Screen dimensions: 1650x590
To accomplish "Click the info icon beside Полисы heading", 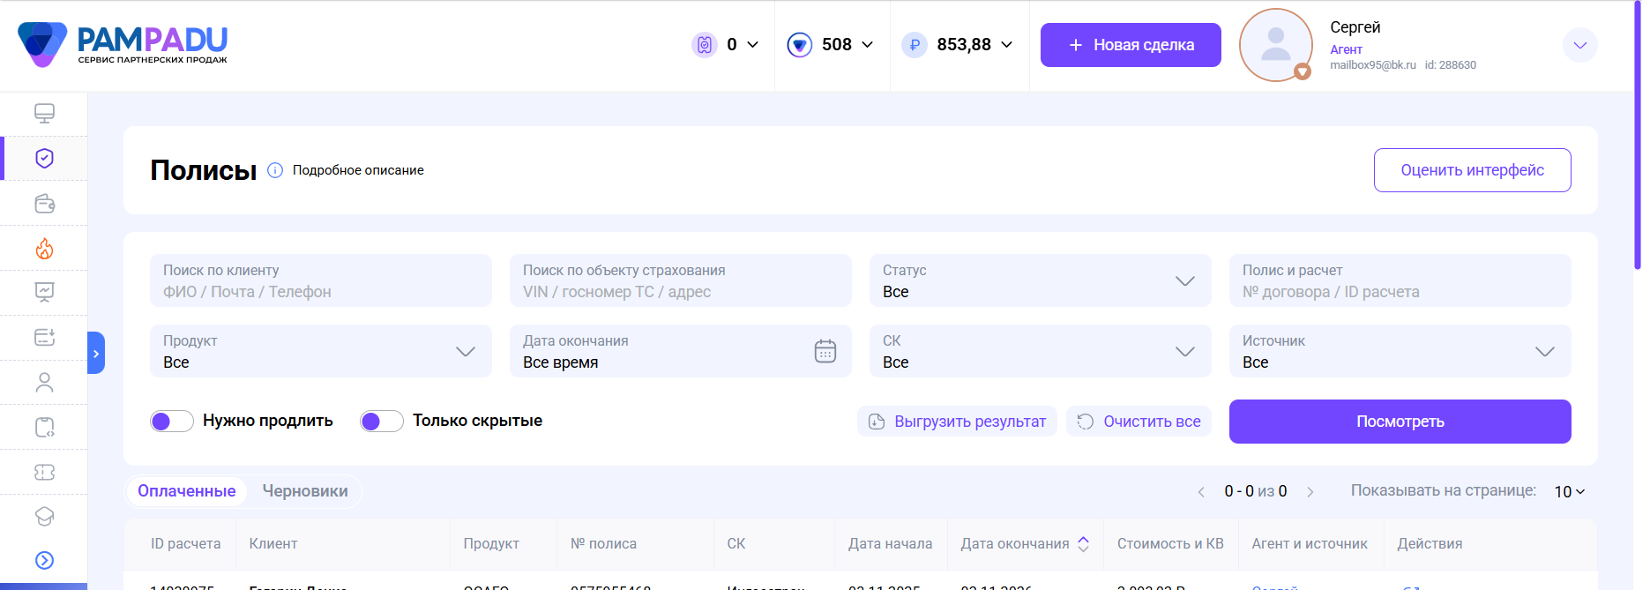I will coord(275,170).
